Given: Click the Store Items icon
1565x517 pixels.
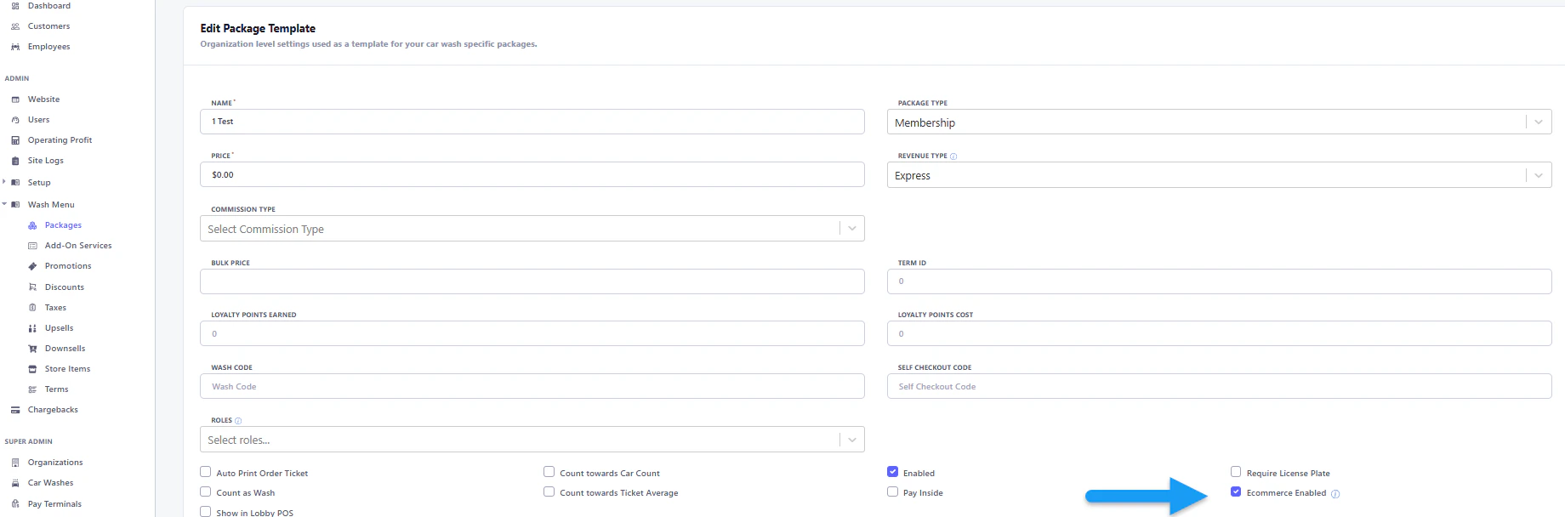Looking at the screenshot, I should click(x=32, y=369).
